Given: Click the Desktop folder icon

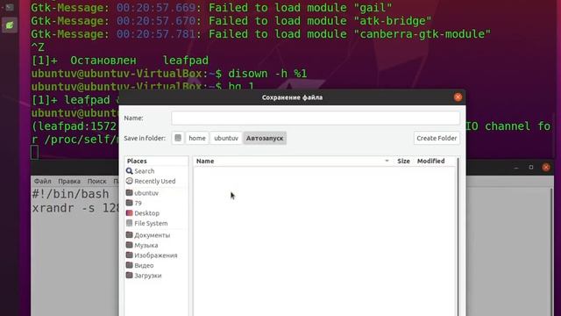Looking at the screenshot, I should coord(129,212).
